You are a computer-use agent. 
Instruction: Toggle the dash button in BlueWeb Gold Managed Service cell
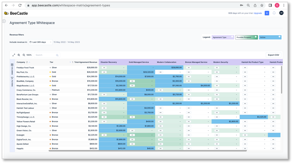click(x=132, y=81)
